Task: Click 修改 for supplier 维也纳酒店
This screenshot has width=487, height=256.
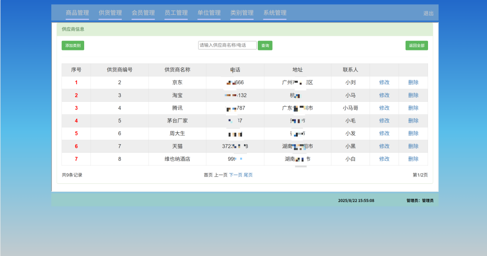Action: coord(384,159)
